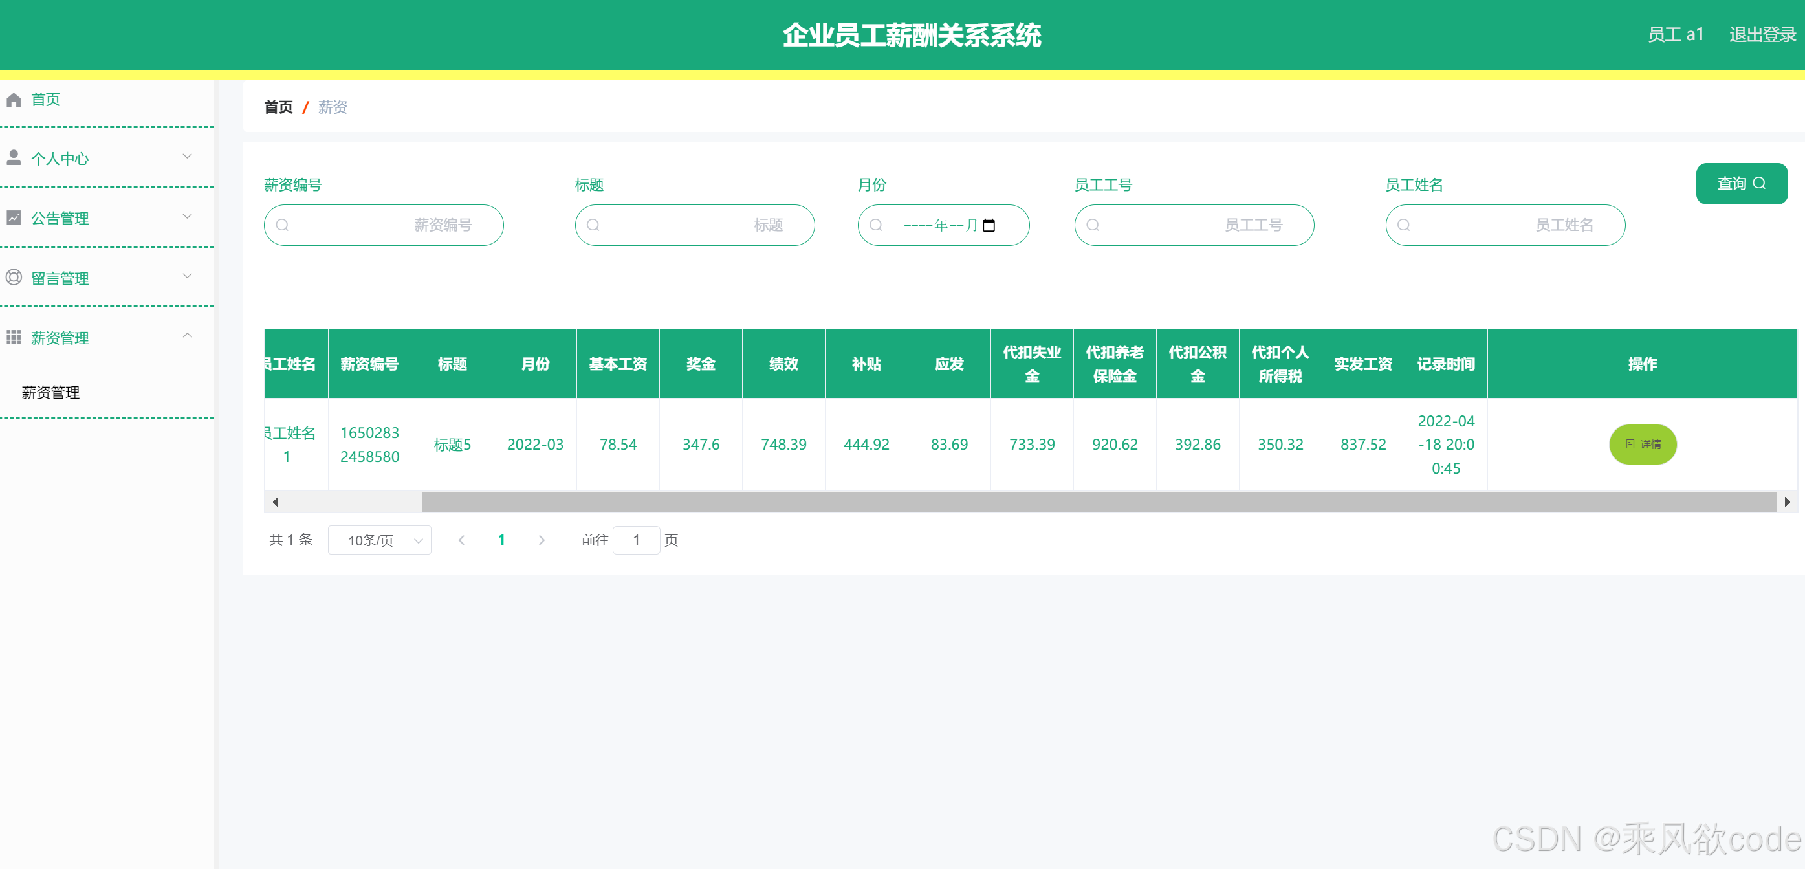Select the 薪资管理 submenu item
Viewport: 1805px width, 869px height.
(x=50, y=393)
